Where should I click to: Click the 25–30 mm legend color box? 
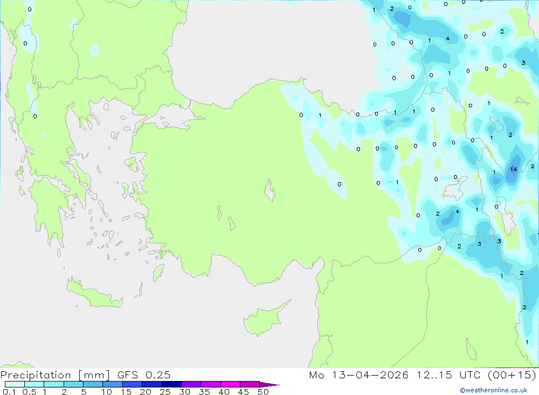[x=171, y=384]
